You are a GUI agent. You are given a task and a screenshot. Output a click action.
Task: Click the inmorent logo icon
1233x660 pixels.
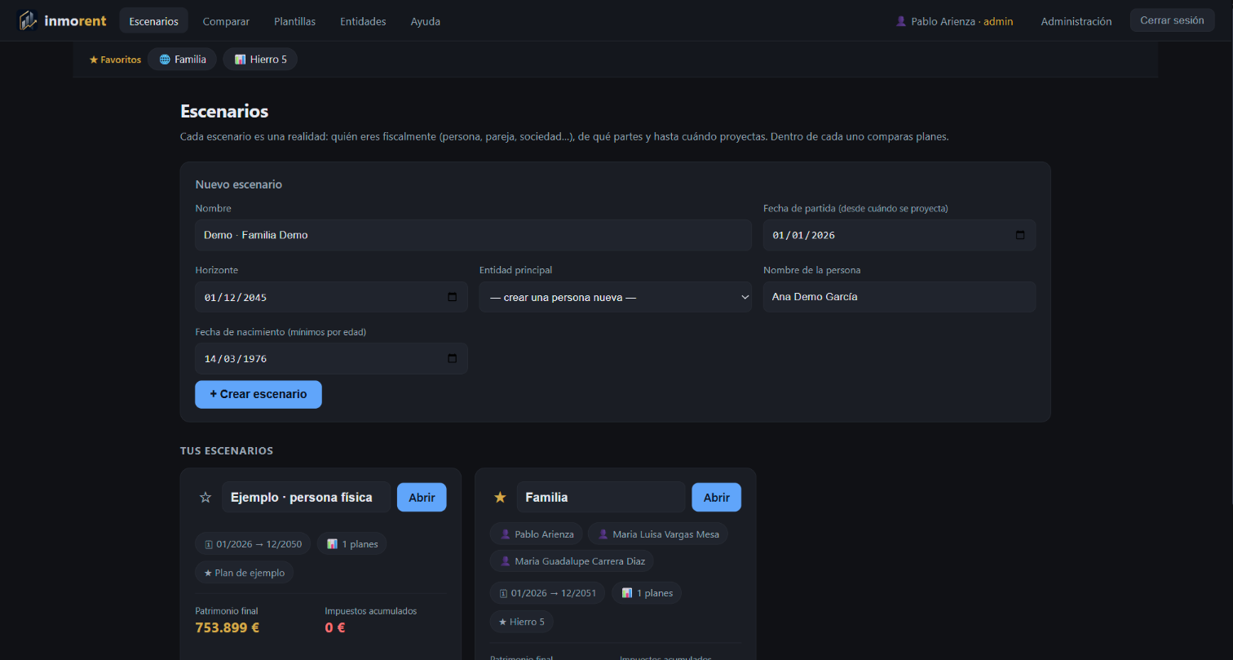(28, 20)
